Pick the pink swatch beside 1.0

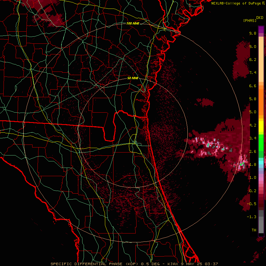[x=261, y=179]
